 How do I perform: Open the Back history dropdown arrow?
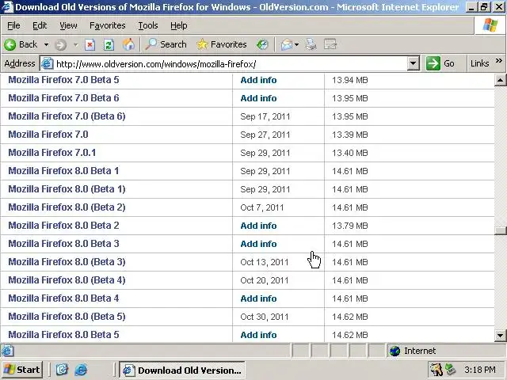[x=46, y=44]
